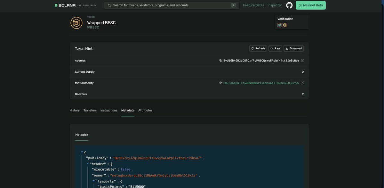Copy the Mint Authority address
Image resolution: width=384 pixels, height=188 pixels.
pyautogui.click(x=221, y=83)
